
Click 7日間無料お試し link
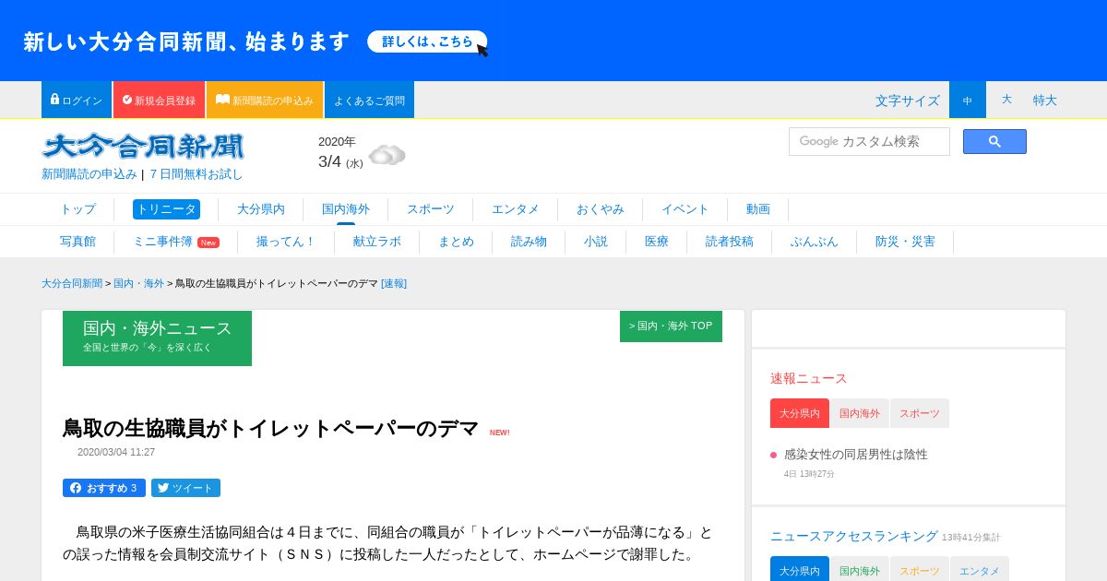196,173
